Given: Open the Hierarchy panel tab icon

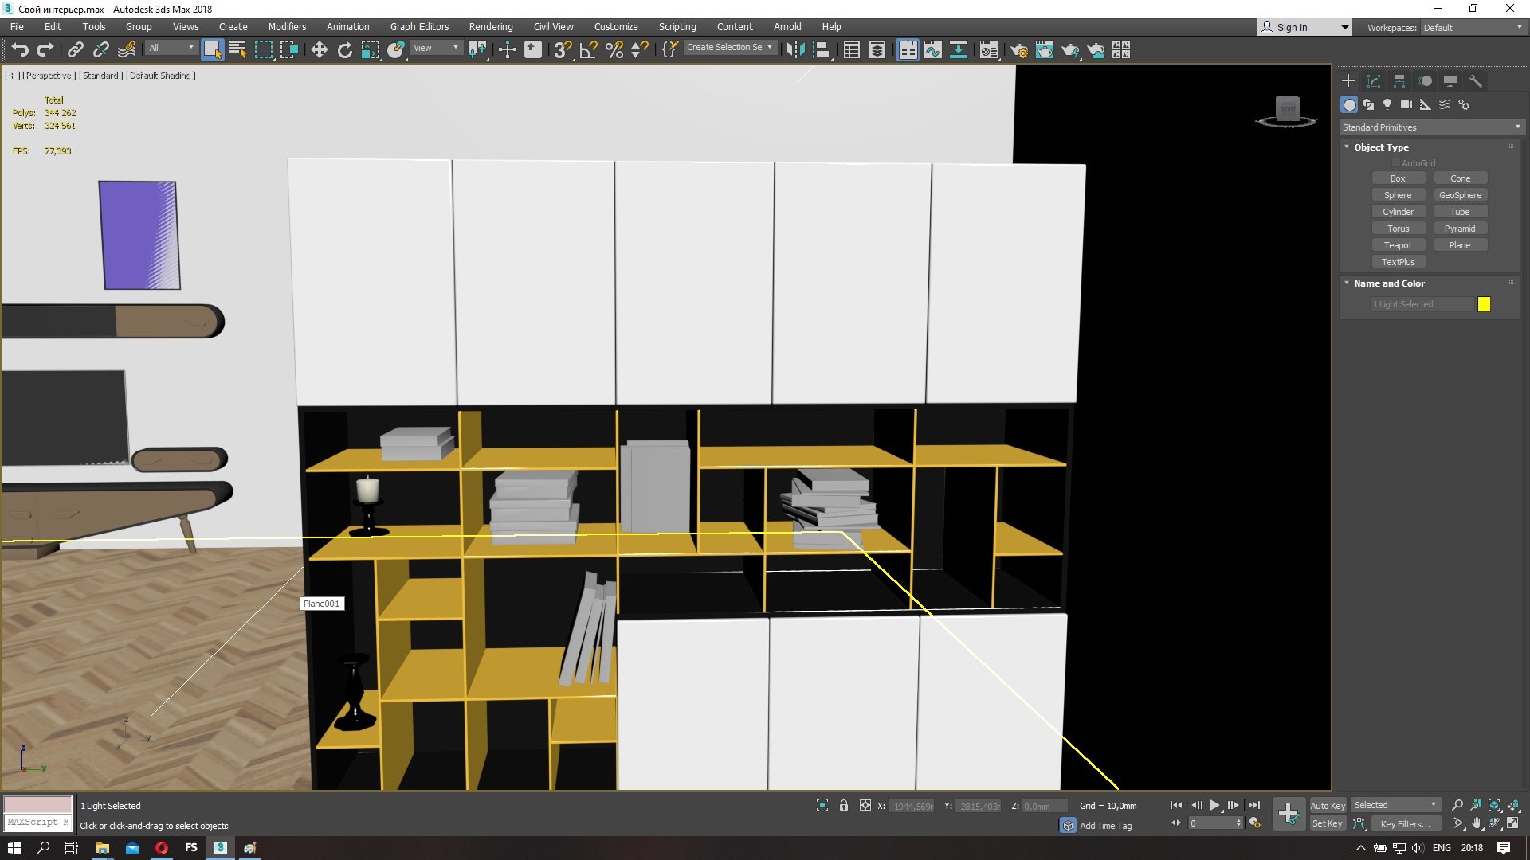Looking at the screenshot, I should [x=1399, y=81].
